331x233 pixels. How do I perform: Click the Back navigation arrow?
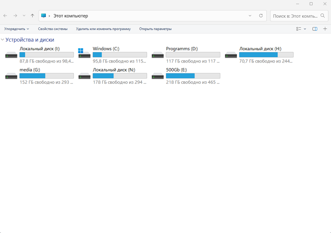(x=5, y=16)
